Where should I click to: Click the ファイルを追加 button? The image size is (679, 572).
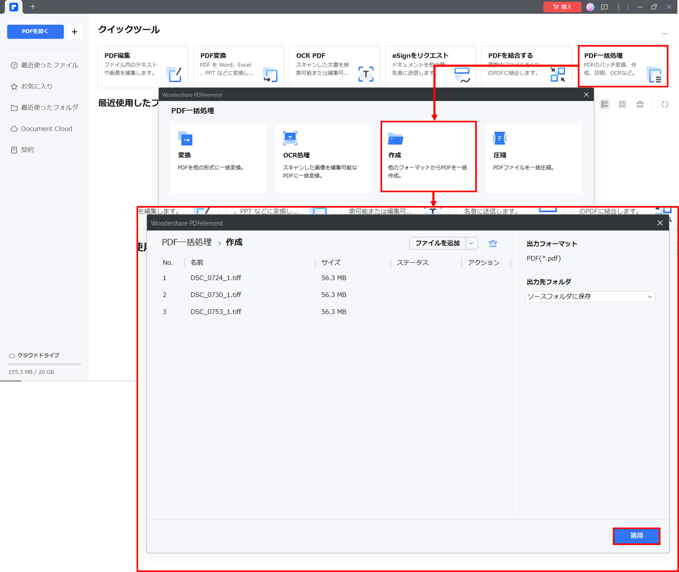tap(437, 243)
